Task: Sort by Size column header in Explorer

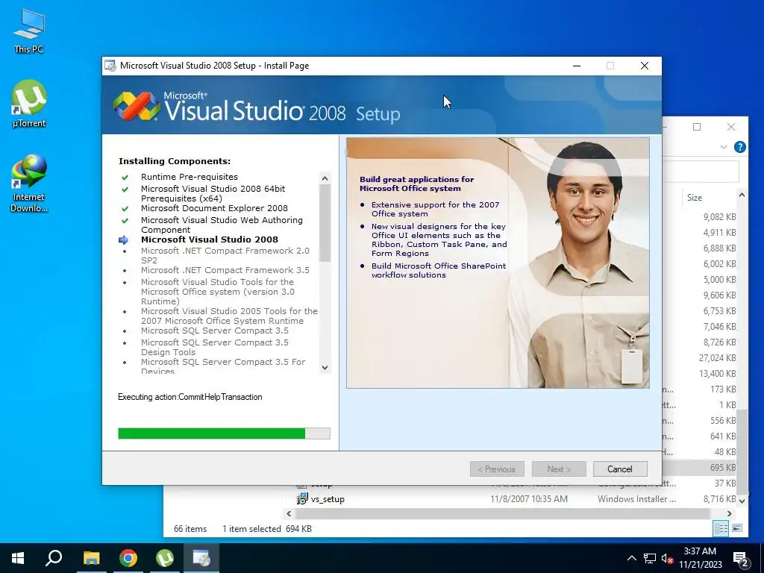Action: click(x=695, y=197)
